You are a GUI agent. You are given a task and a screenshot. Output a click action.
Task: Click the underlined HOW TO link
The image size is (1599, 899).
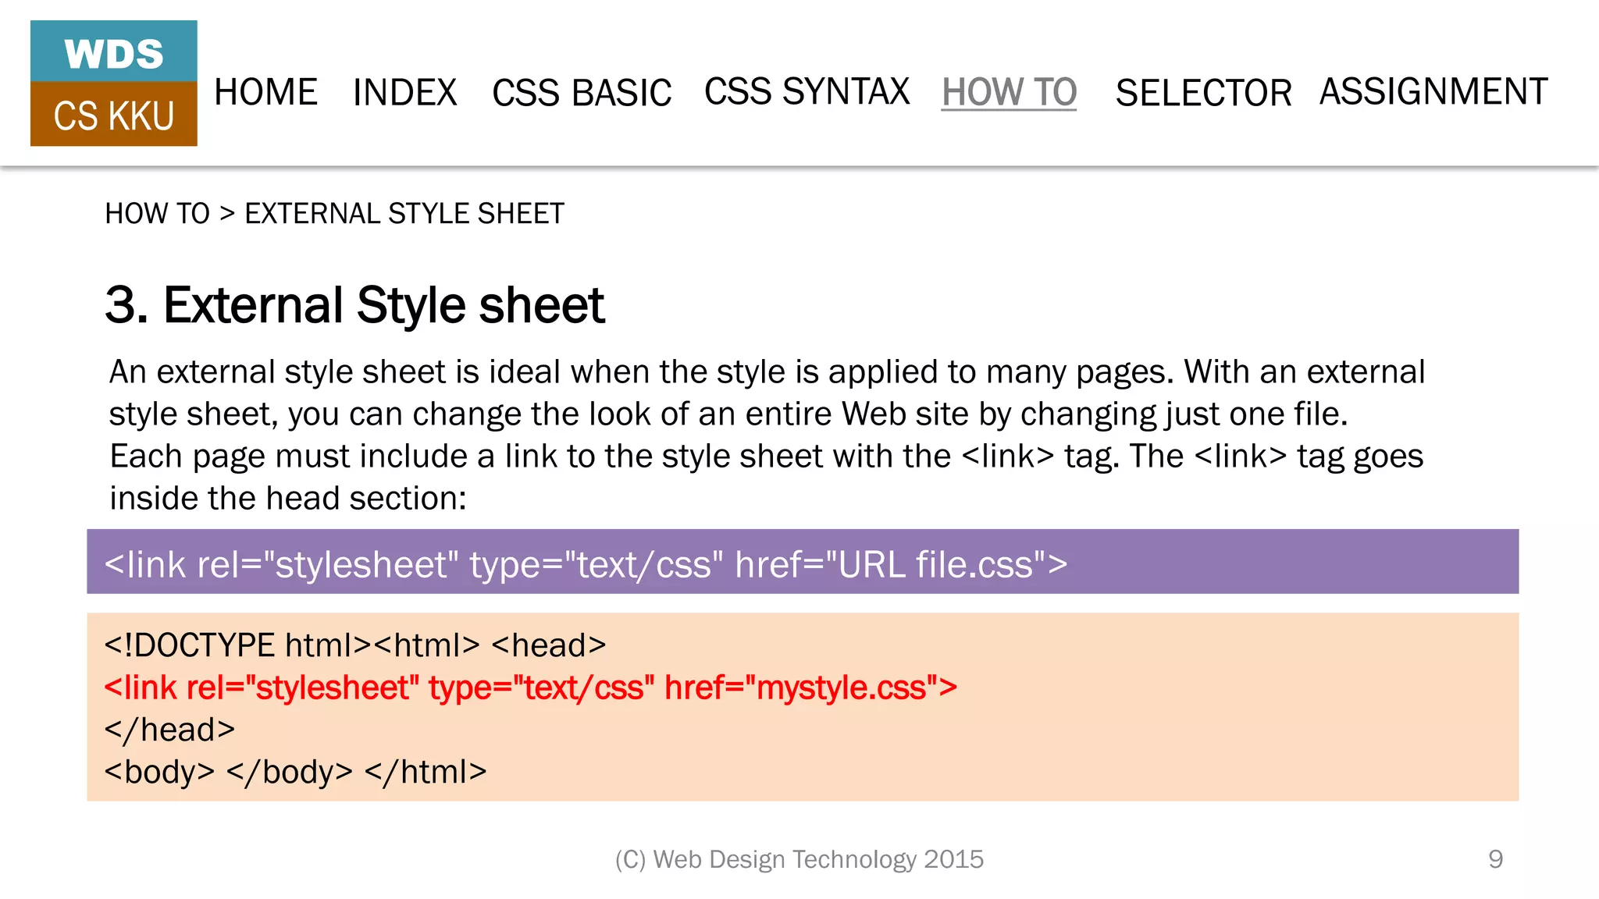pos(1009,92)
